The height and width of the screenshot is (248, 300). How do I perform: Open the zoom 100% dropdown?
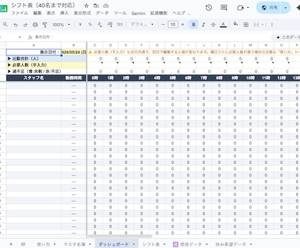[61, 25]
